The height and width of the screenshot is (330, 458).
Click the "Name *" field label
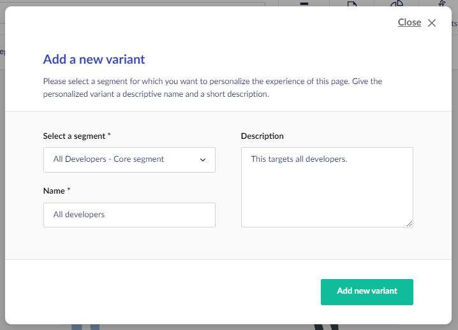pyautogui.click(x=57, y=190)
